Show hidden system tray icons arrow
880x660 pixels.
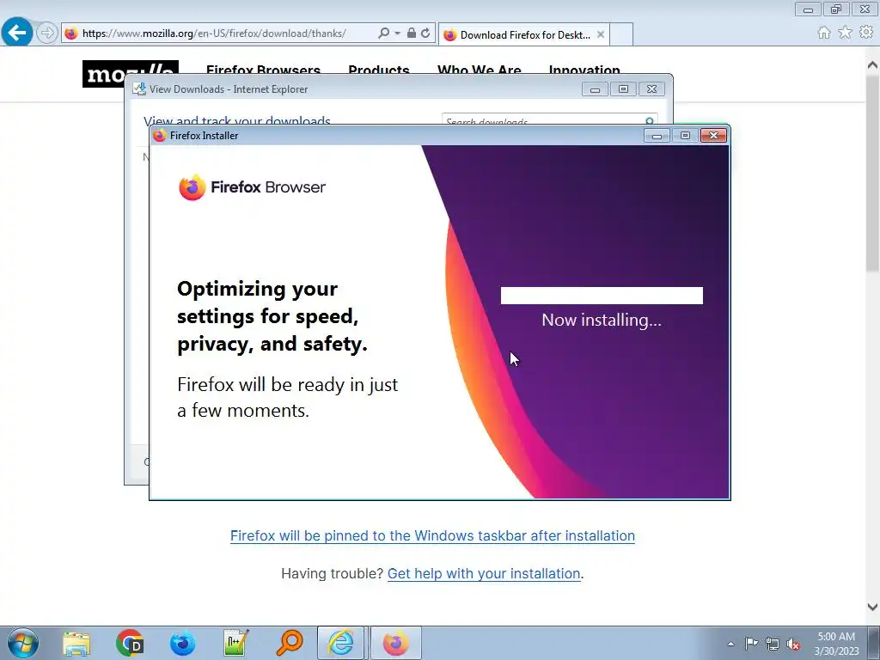click(x=730, y=644)
